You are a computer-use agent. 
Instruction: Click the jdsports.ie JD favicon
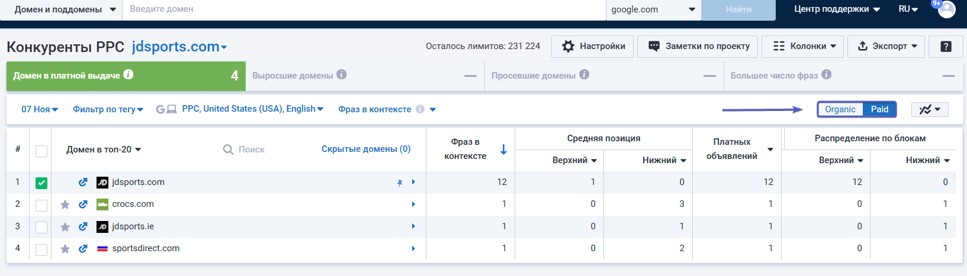coord(102,226)
